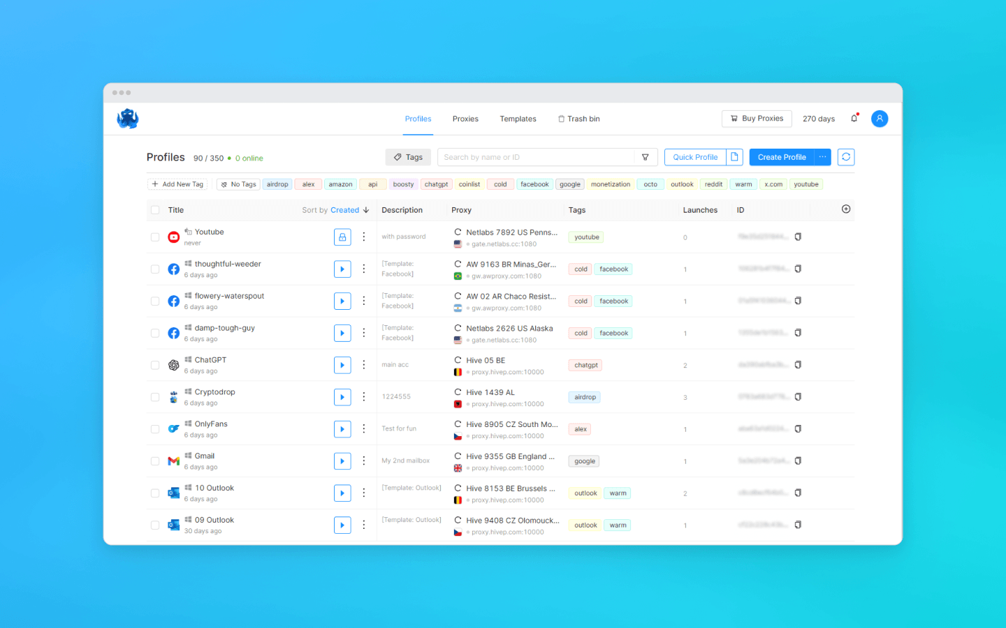This screenshot has width=1006, height=628.
Task: Launch the damp-tough-guy profile
Action: tap(342, 334)
